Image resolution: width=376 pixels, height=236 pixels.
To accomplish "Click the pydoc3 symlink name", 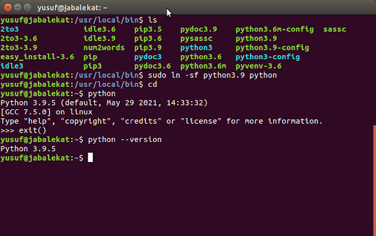I will click(x=148, y=57).
